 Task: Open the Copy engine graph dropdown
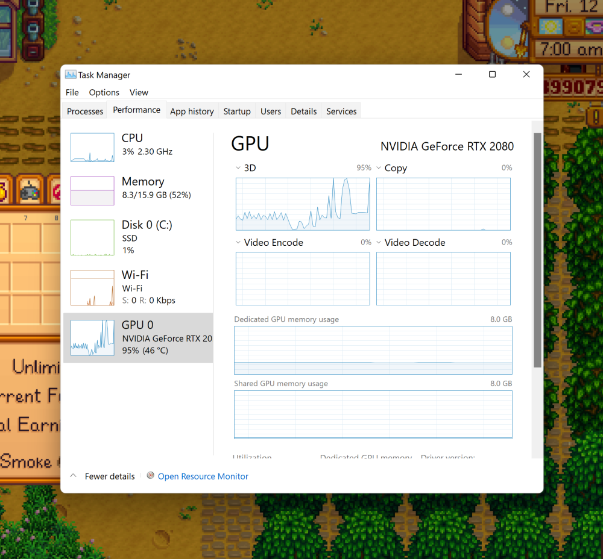tap(379, 168)
